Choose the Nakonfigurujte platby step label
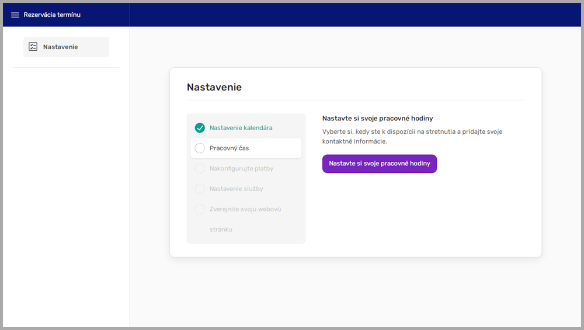The height and width of the screenshot is (330, 584). [241, 169]
